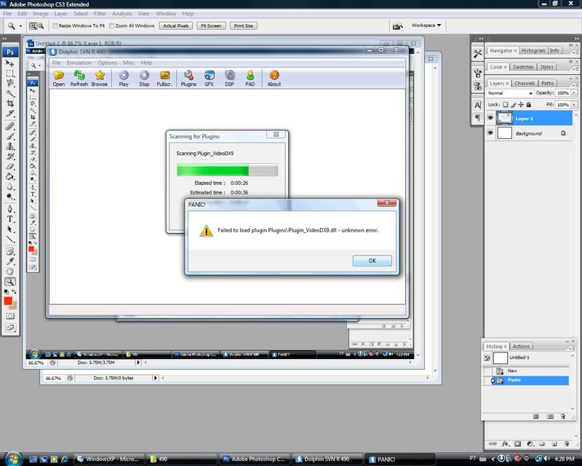
Task: Select the Eraser tool
Action: (x=9, y=166)
